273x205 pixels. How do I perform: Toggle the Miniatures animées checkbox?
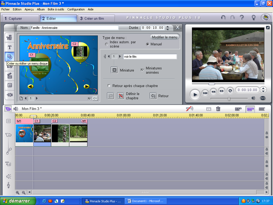pos(142,70)
